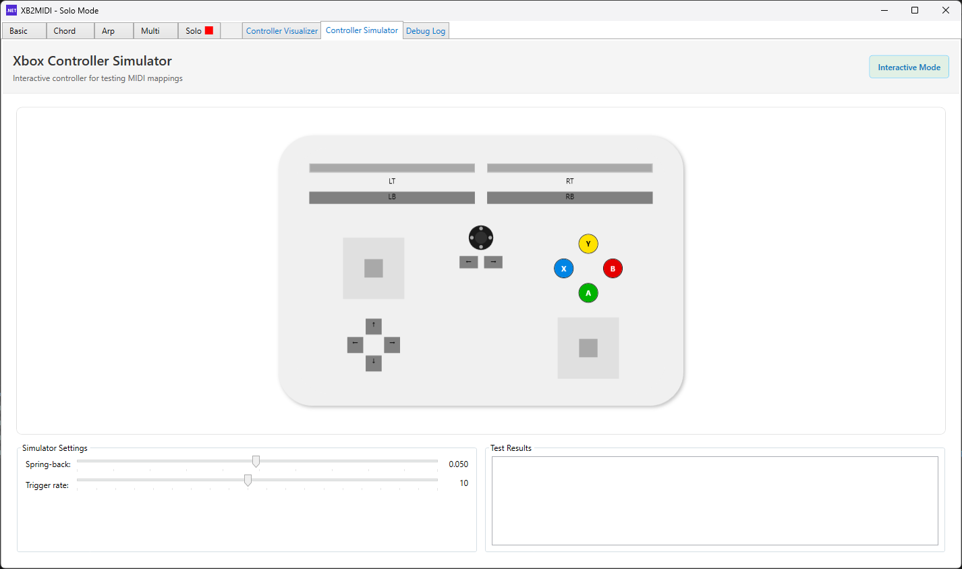This screenshot has width=962, height=569.
Task: Click inside the Test Results box
Action: tap(714, 501)
